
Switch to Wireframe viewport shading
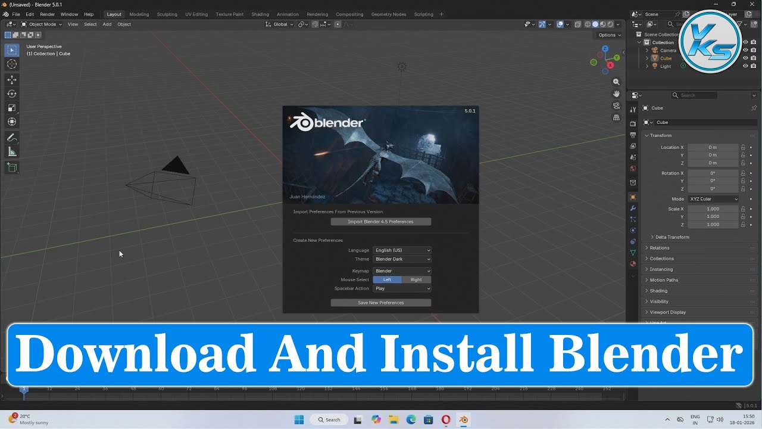tap(588, 24)
